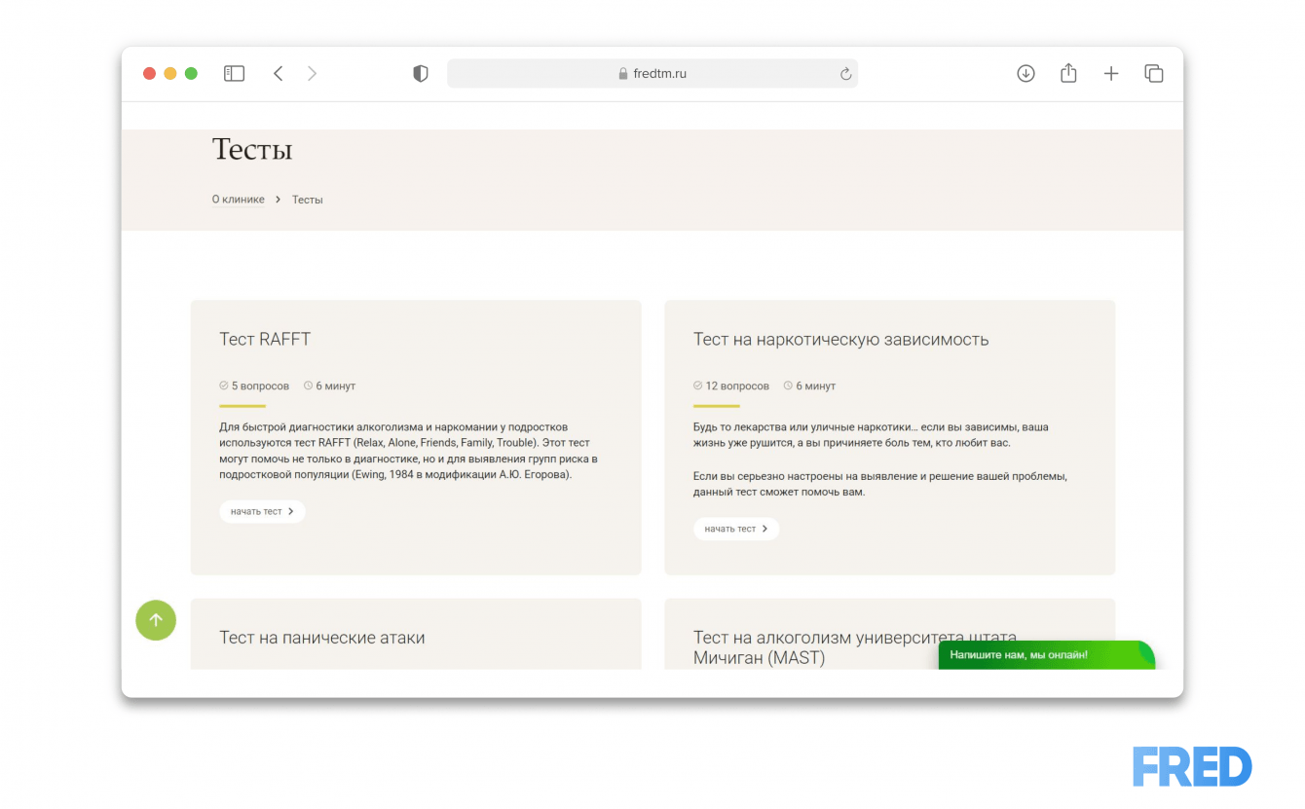This screenshot has width=1305, height=809.
Task: Click the green zoom window button
Action: tap(191, 74)
